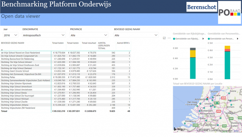Sort by Totaal resultaat column header
This screenshot has width=242, height=137.
(x=89, y=43)
